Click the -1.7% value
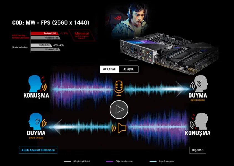234x166 pixels. 64,34
